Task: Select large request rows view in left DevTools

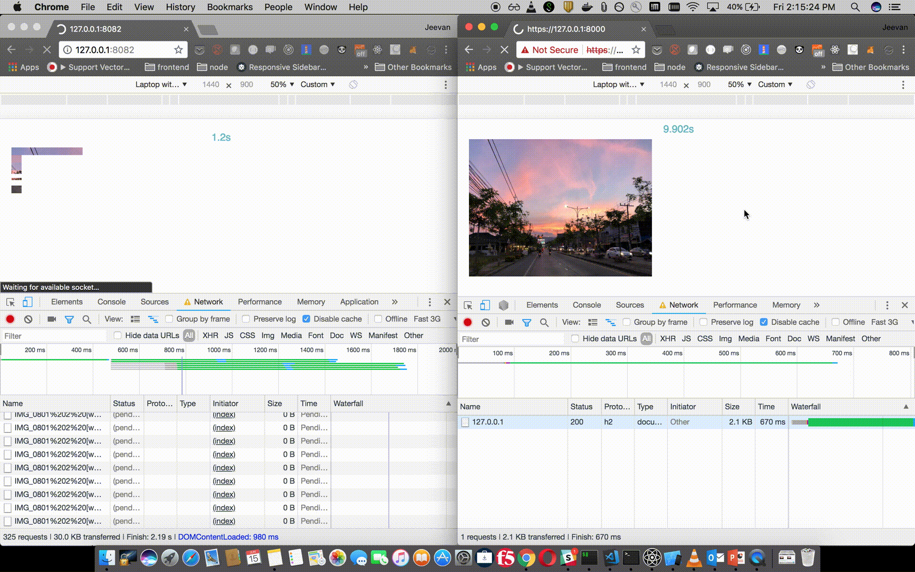Action: (x=135, y=319)
